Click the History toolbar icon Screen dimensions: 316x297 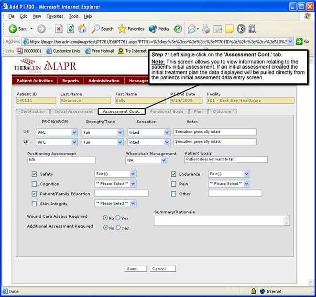pyautogui.click(x=178, y=29)
